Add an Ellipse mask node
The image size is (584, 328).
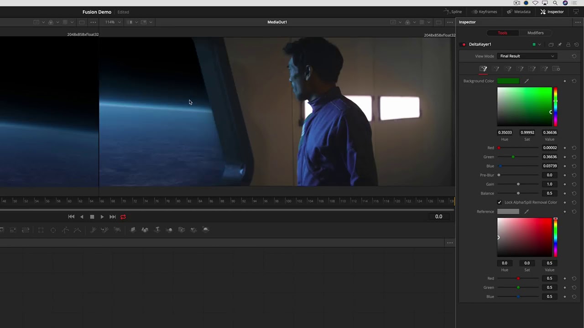[x=53, y=230]
